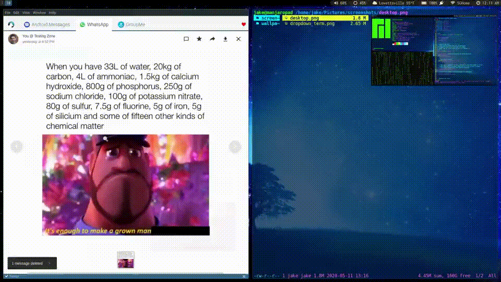The height and width of the screenshot is (282, 501).
Task: Click the Lovettsville weather indicator
Action: pyautogui.click(x=394, y=3)
